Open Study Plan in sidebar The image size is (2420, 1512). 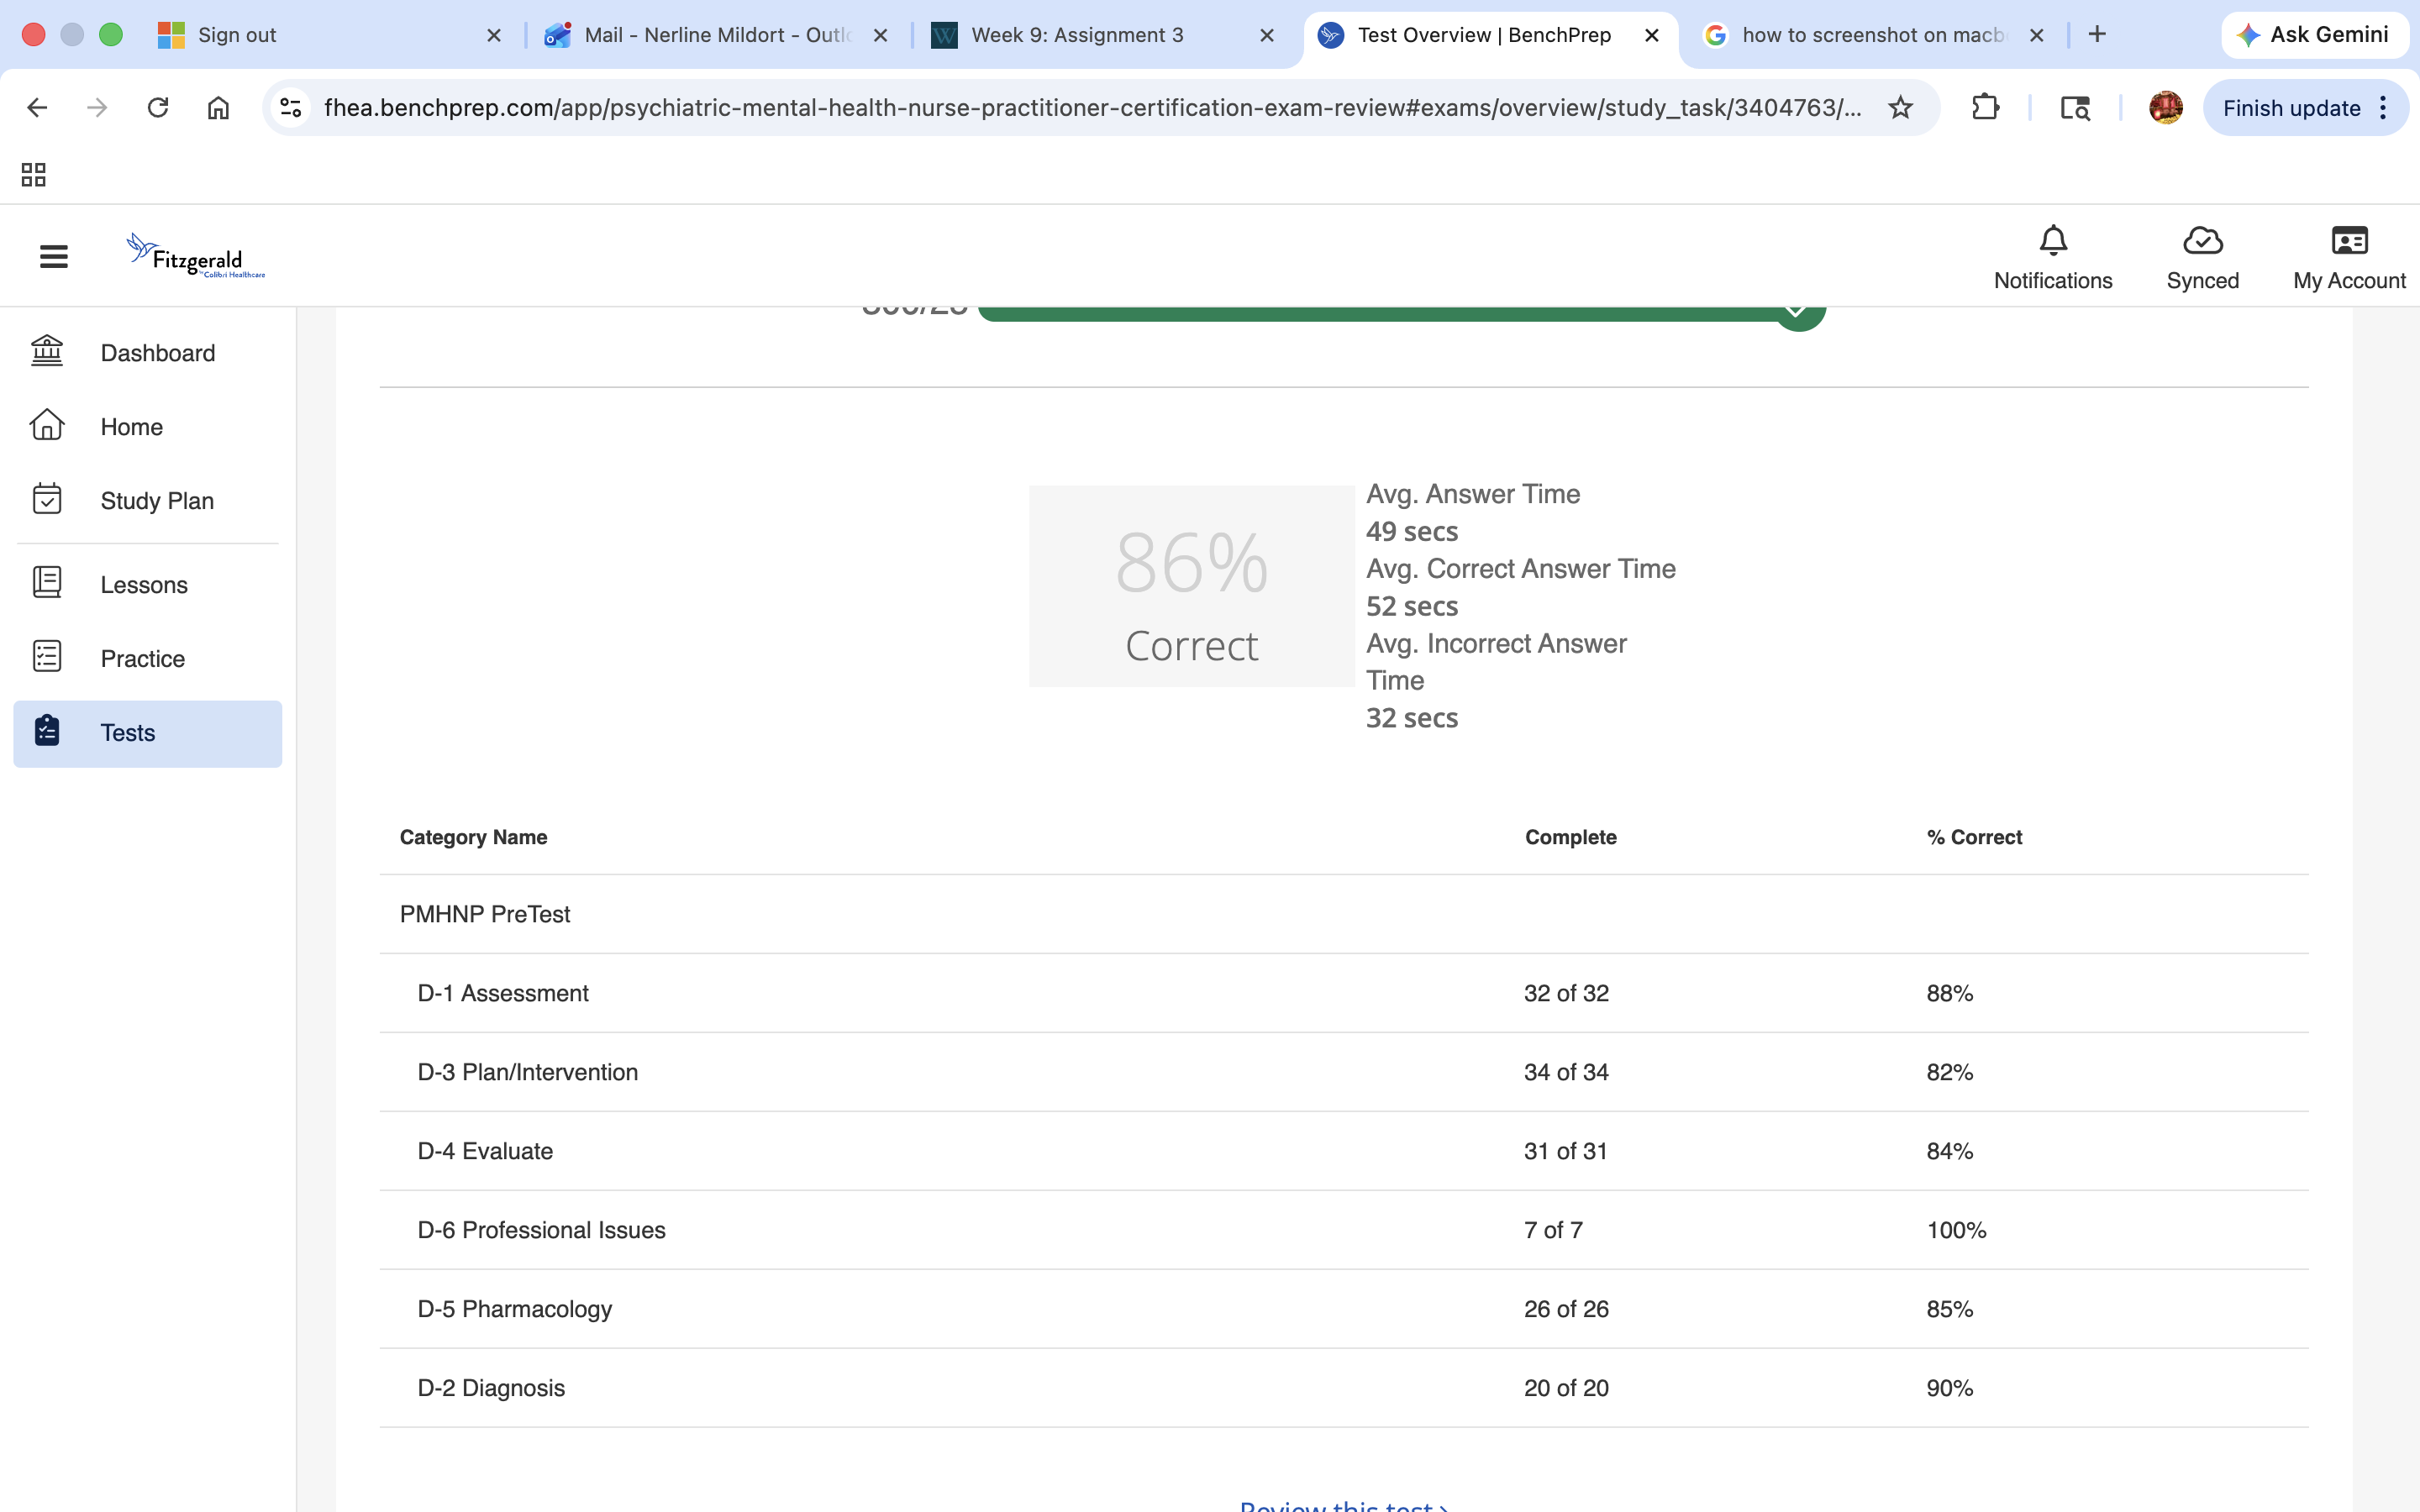[157, 501]
